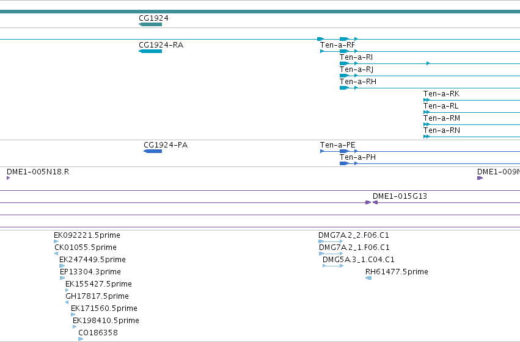
Task: Click the CK01055.5prime EST label
Action: (85, 248)
